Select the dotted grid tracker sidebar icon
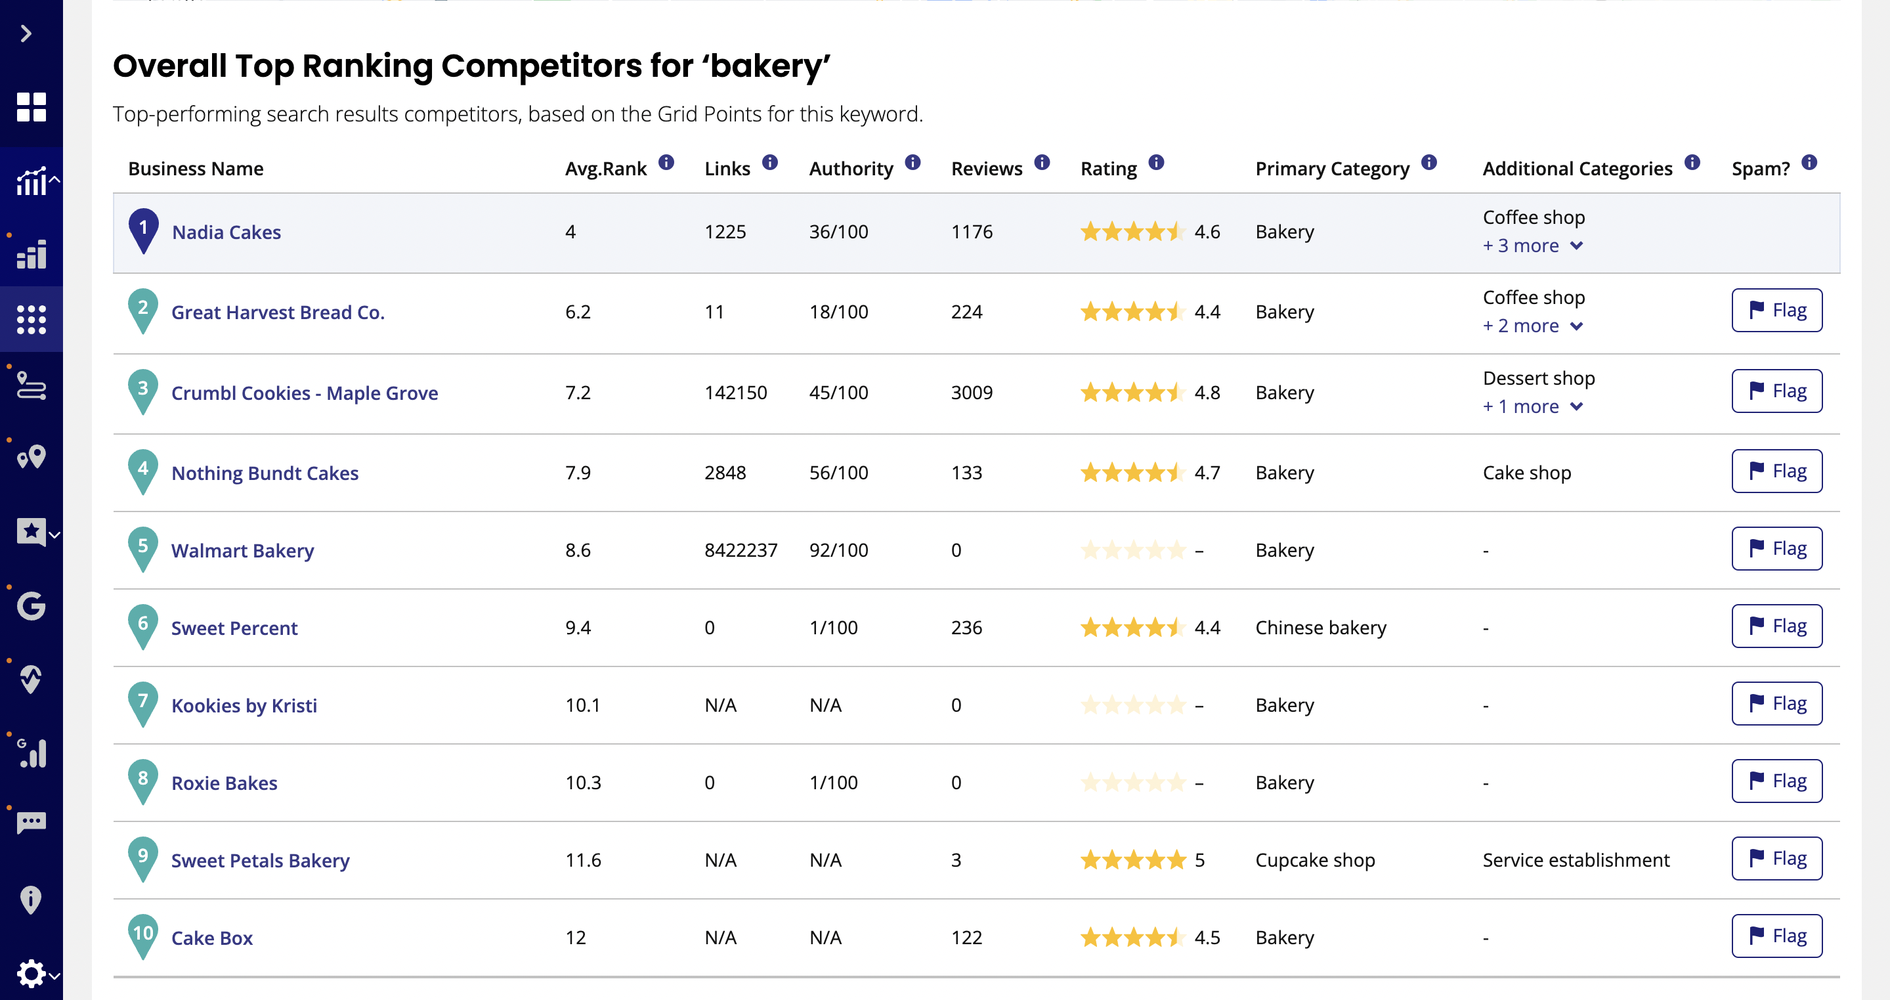1890x1000 pixels. (31, 320)
